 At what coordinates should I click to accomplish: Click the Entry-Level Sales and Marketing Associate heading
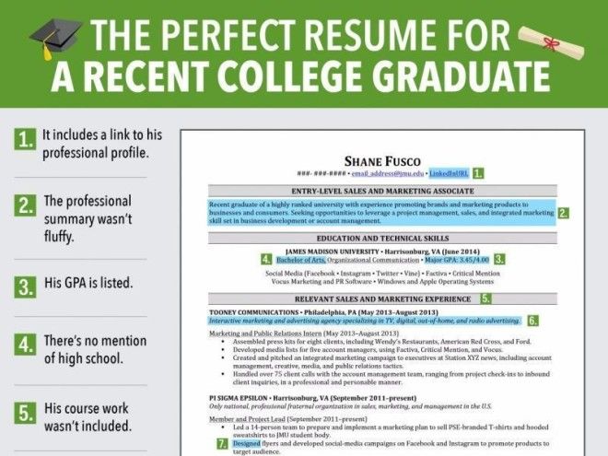pos(382,192)
